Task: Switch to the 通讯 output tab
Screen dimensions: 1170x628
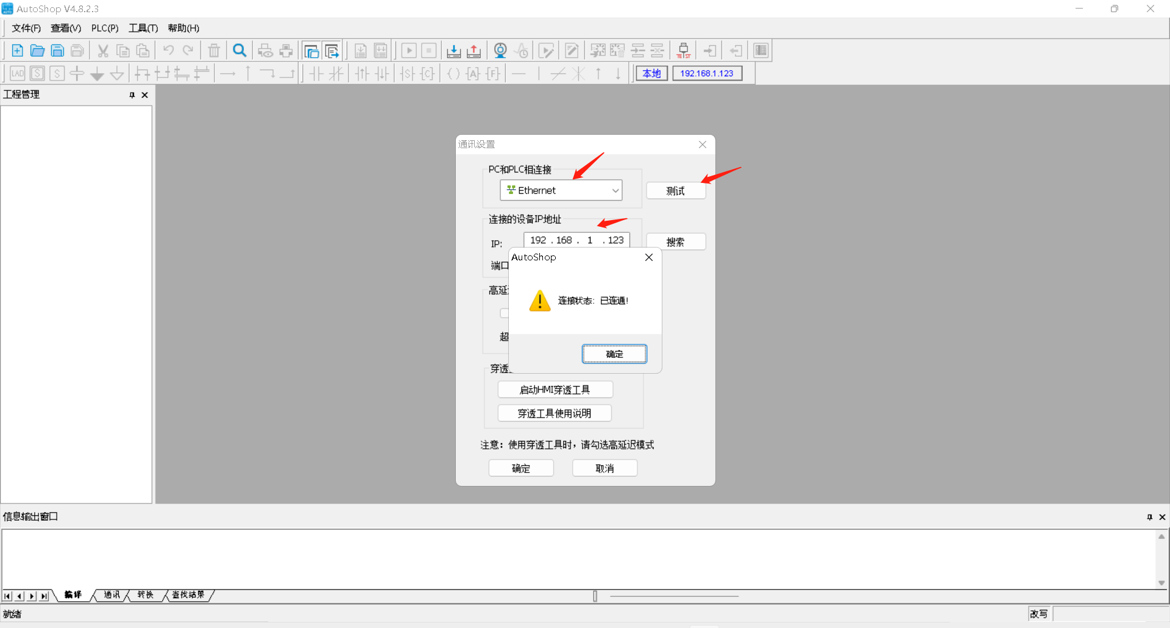Action: 112,595
